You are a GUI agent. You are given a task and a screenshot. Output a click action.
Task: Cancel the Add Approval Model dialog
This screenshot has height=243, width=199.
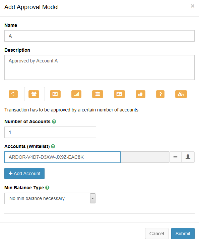click(156, 234)
